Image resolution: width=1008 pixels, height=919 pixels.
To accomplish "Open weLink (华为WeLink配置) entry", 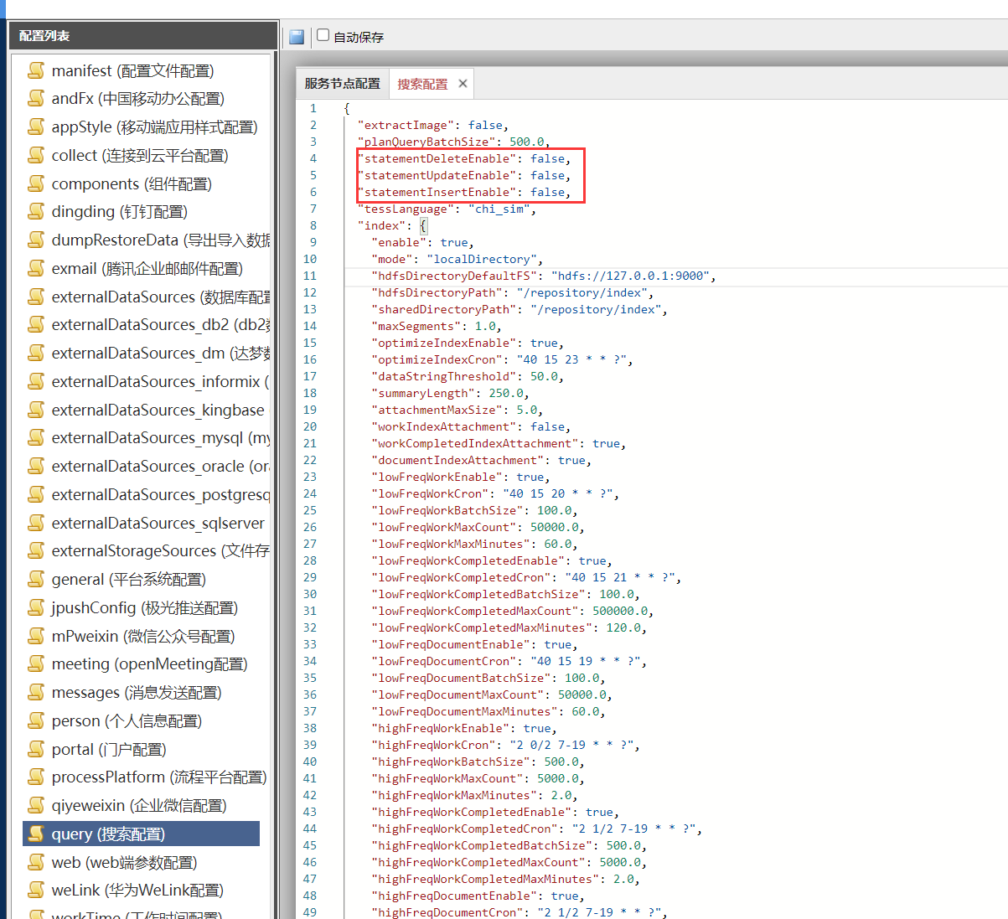I will click(137, 891).
